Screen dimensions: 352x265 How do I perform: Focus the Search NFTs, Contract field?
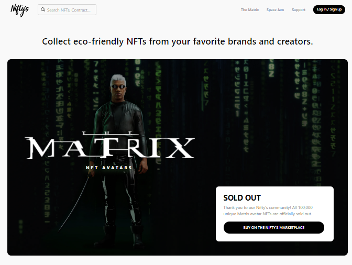tap(67, 9)
